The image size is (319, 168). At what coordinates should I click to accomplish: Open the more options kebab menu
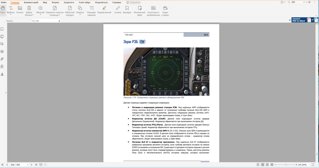coord(315,2)
